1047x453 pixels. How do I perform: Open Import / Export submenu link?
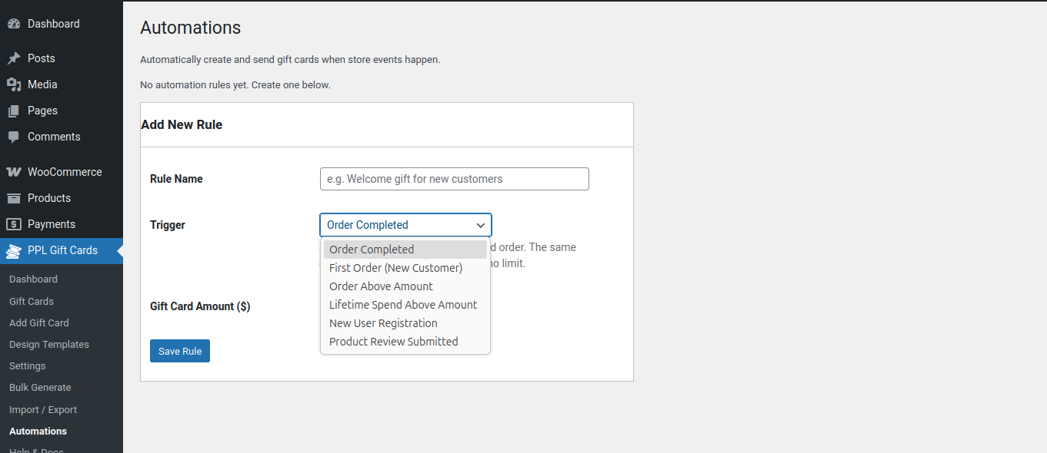tap(43, 410)
